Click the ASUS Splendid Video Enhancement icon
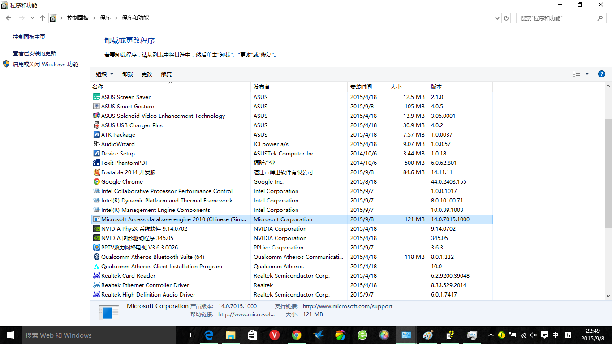Viewport: 612px width, 344px height. 96,116
